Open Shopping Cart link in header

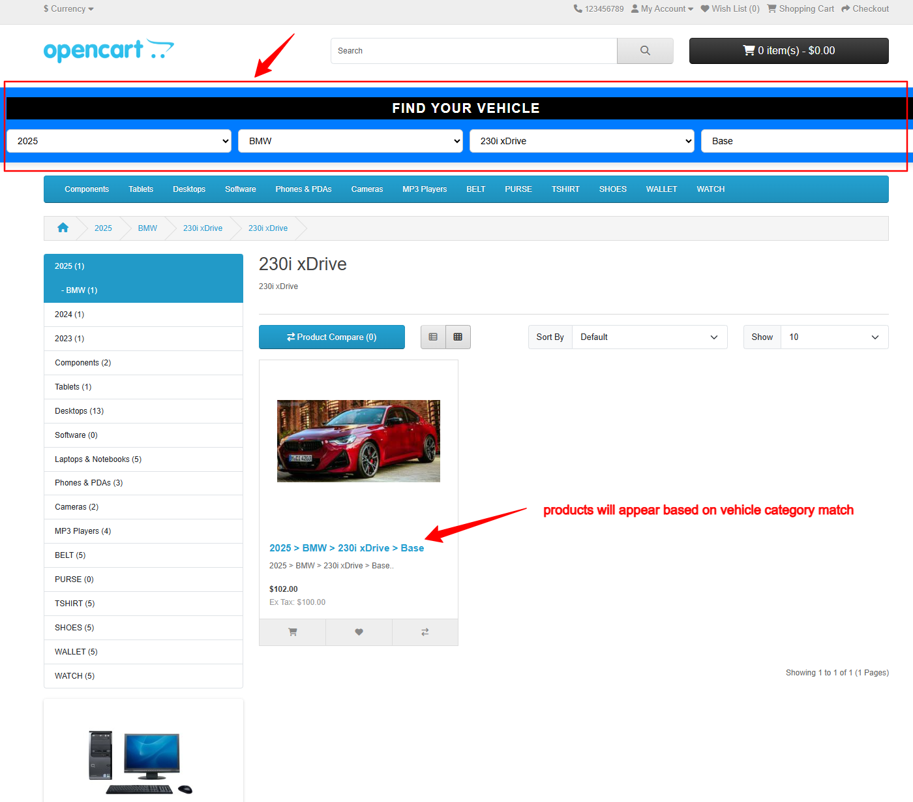pyautogui.click(x=800, y=9)
